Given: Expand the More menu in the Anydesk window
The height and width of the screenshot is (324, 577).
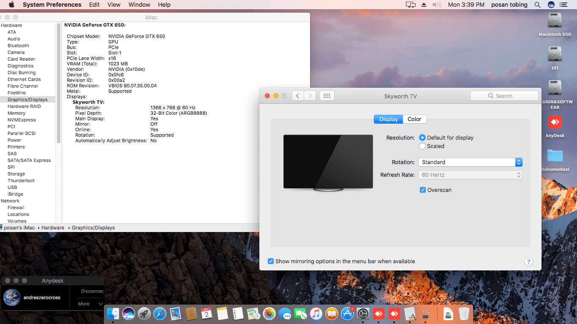Looking at the screenshot, I should pos(90,304).
